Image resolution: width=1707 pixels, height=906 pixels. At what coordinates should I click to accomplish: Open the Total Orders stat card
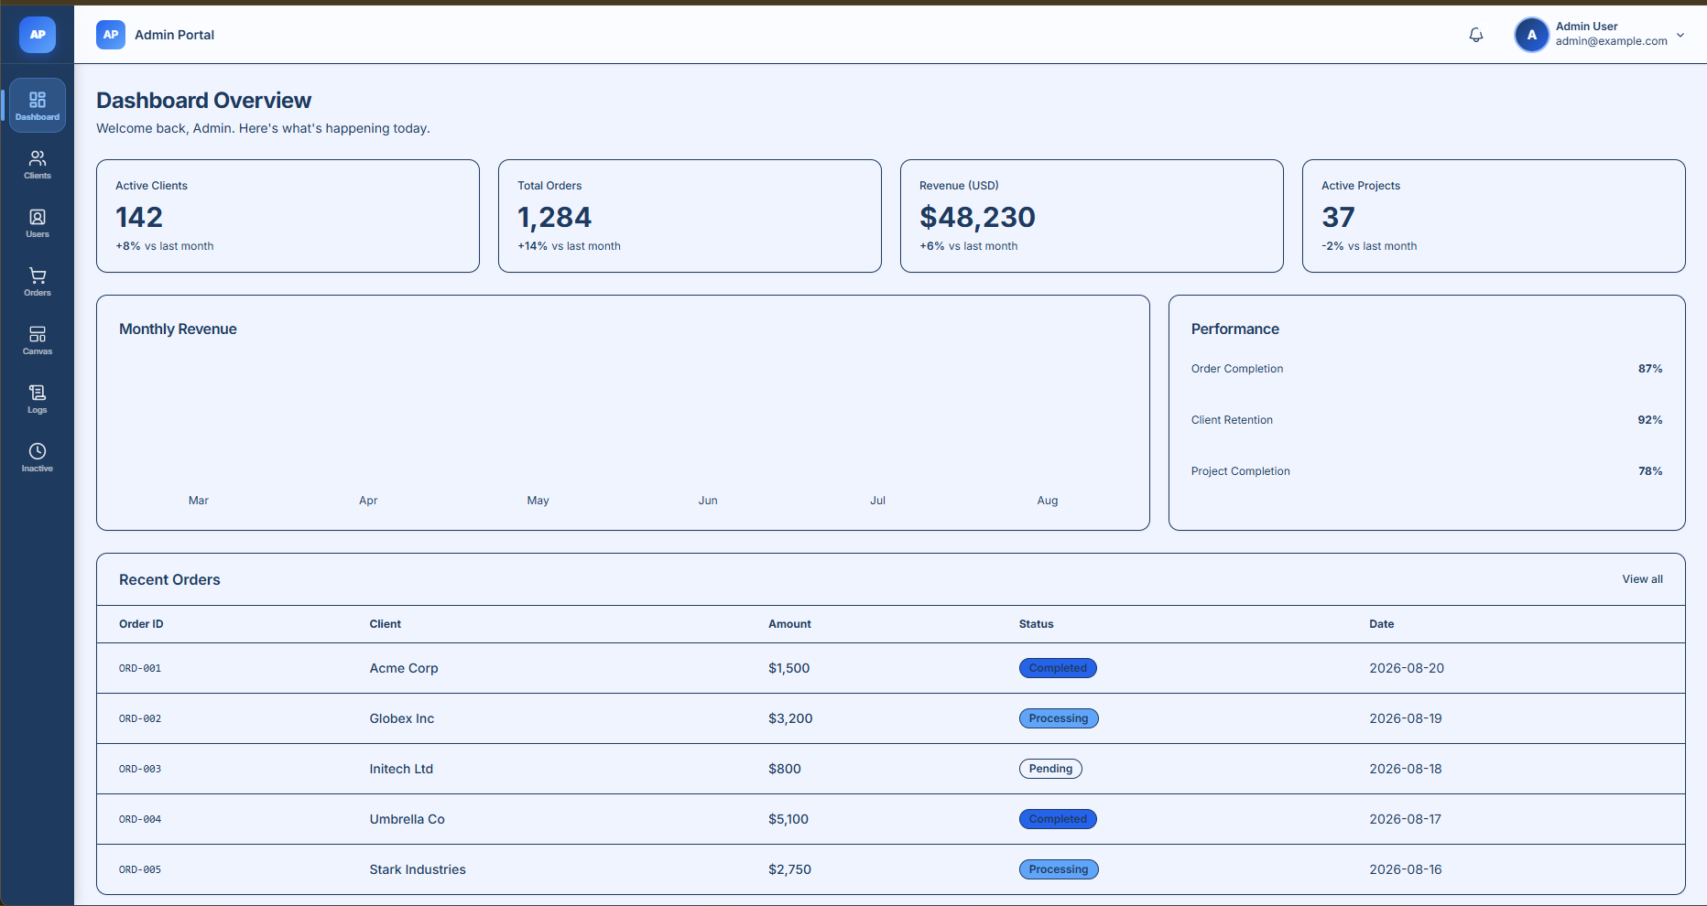coord(690,216)
